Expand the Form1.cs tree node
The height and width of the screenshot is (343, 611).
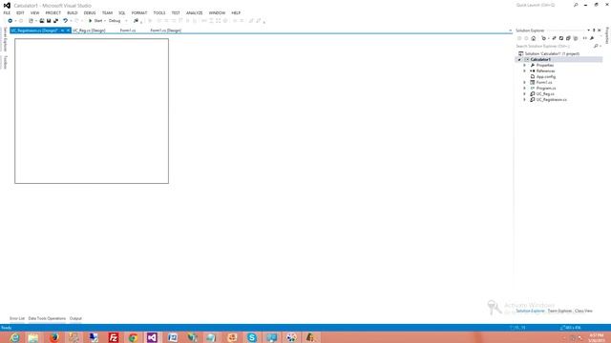(x=524, y=83)
